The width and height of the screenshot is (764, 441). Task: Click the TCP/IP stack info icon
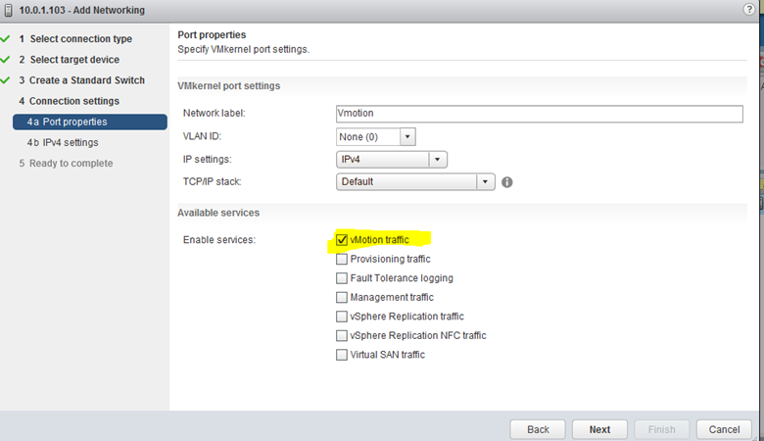(x=507, y=182)
